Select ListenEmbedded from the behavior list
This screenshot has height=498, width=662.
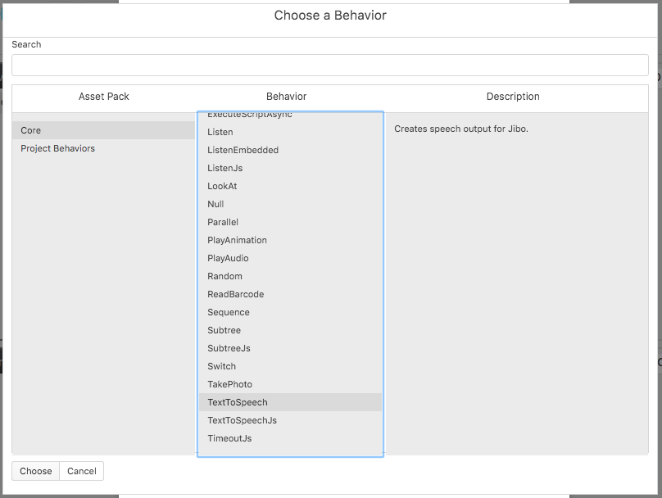click(x=243, y=150)
